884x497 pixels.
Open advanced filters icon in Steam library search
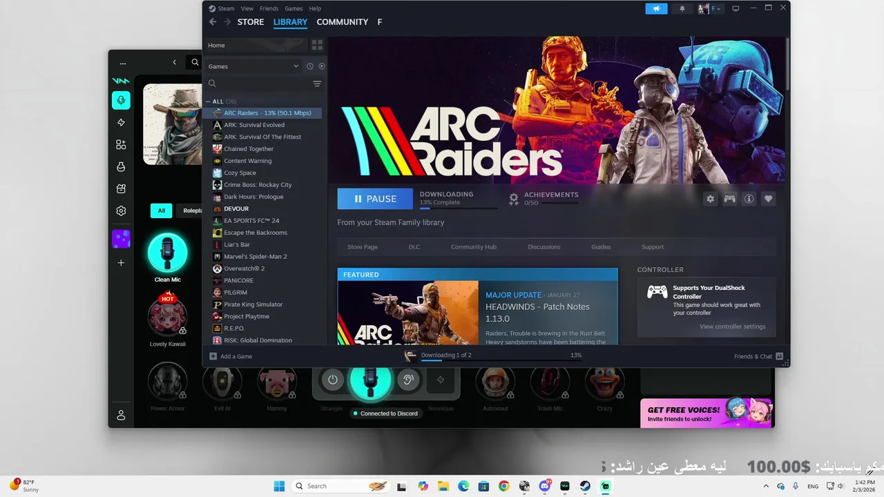point(317,84)
